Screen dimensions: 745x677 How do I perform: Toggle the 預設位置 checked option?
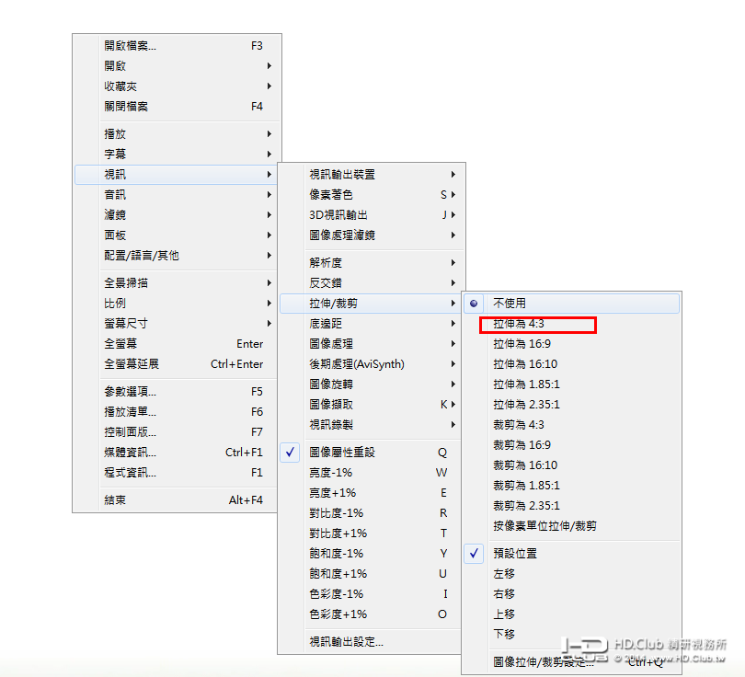click(571, 554)
